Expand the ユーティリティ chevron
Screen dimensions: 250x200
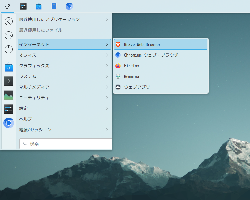pos(107,98)
